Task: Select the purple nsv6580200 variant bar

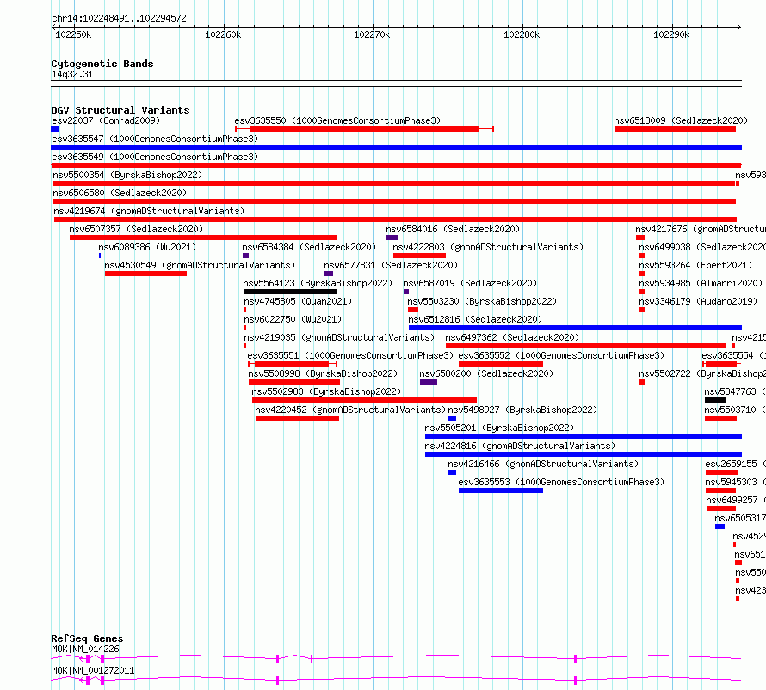Action: pyautogui.click(x=429, y=382)
